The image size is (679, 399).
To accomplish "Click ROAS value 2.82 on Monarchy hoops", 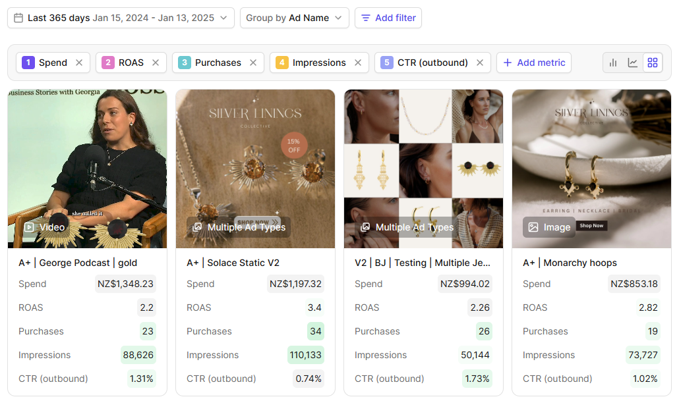I will coord(648,307).
